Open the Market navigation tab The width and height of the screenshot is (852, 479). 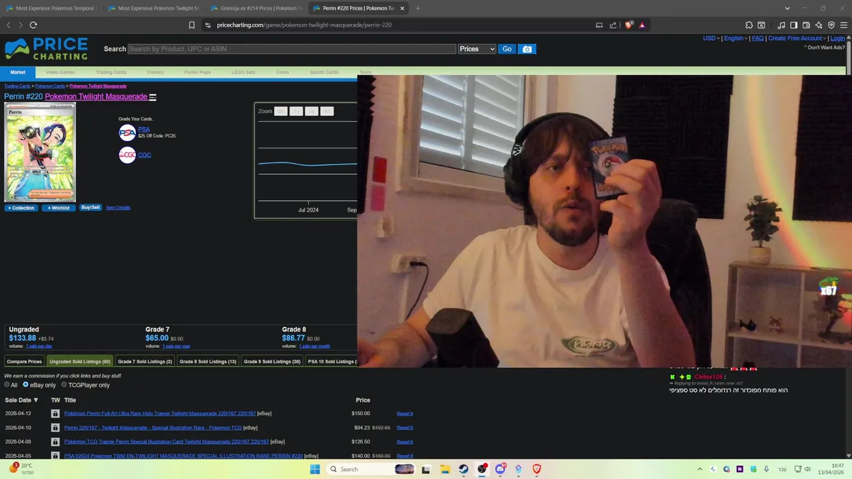click(18, 72)
